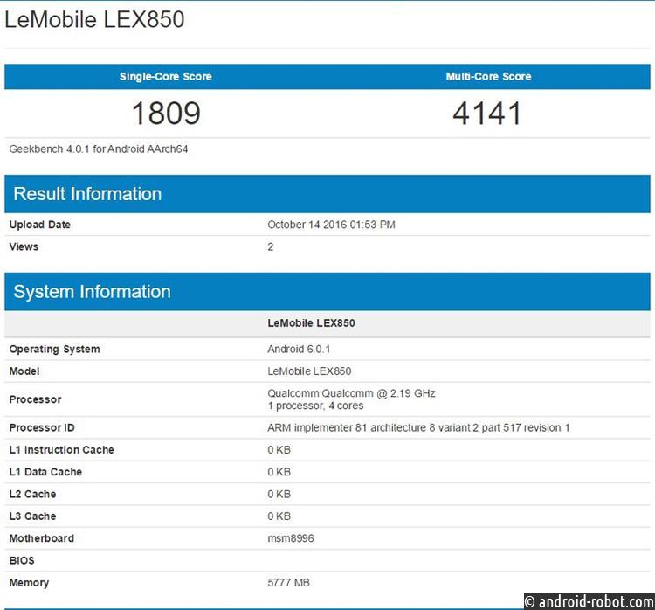
Task: Select the Android 6.0.1 value
Action: click(299, 349)
